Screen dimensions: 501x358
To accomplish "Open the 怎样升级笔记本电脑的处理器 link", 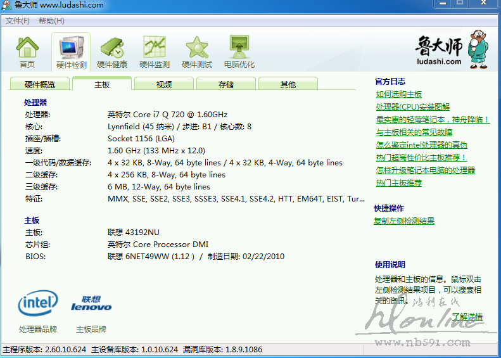I will pyautogui.click(x=426, y=170).
